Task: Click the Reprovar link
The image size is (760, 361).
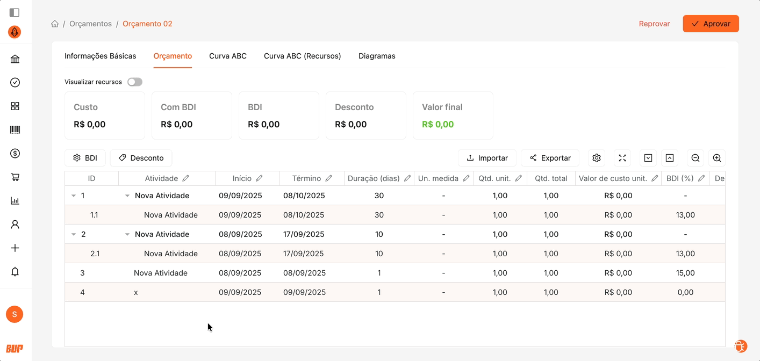Action: pos(654,24)
